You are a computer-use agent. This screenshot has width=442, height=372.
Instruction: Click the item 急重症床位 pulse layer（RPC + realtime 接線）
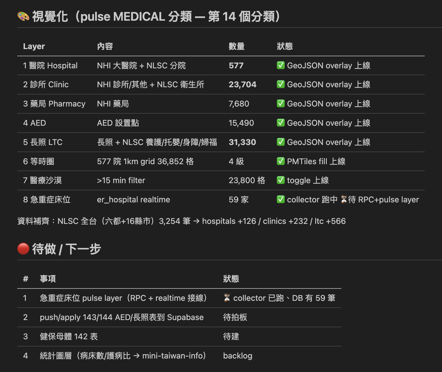(124, 298)
